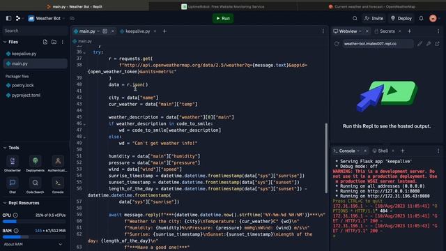Viewport: 446px width, 251px height.
Task: Fold the if block at line 46
Action: (84, 124)
